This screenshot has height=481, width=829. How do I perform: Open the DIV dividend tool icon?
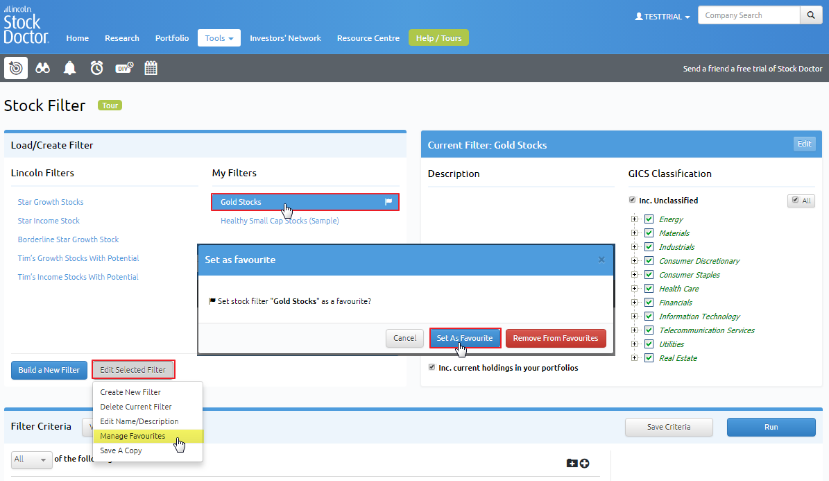tap(124, 68)
